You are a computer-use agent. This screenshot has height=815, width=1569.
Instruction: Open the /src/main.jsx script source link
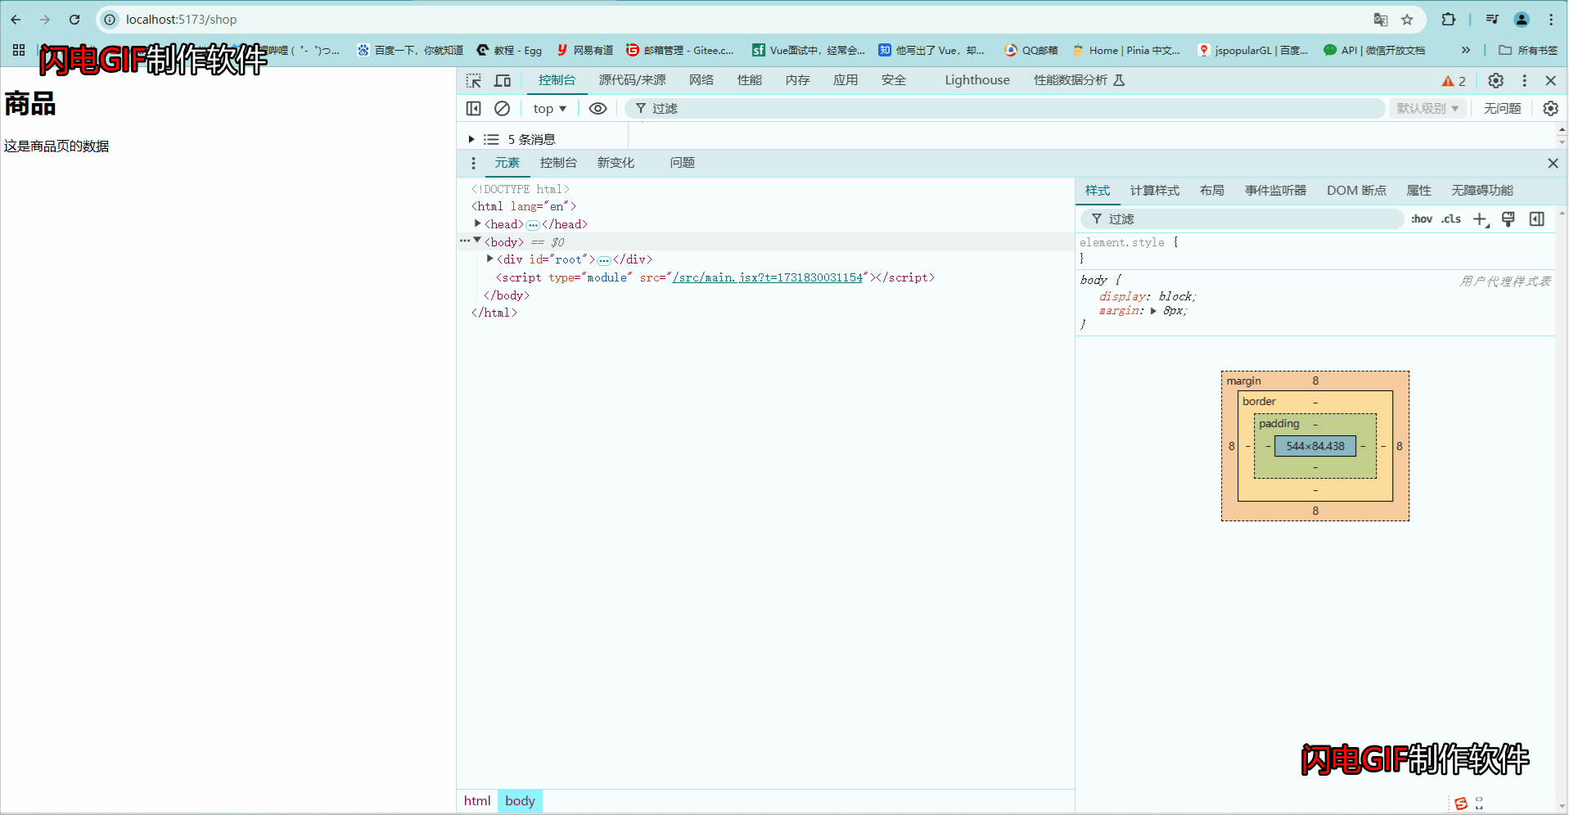coord(768,277)
